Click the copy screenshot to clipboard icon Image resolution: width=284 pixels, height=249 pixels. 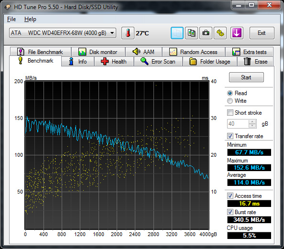pos(191,33)
